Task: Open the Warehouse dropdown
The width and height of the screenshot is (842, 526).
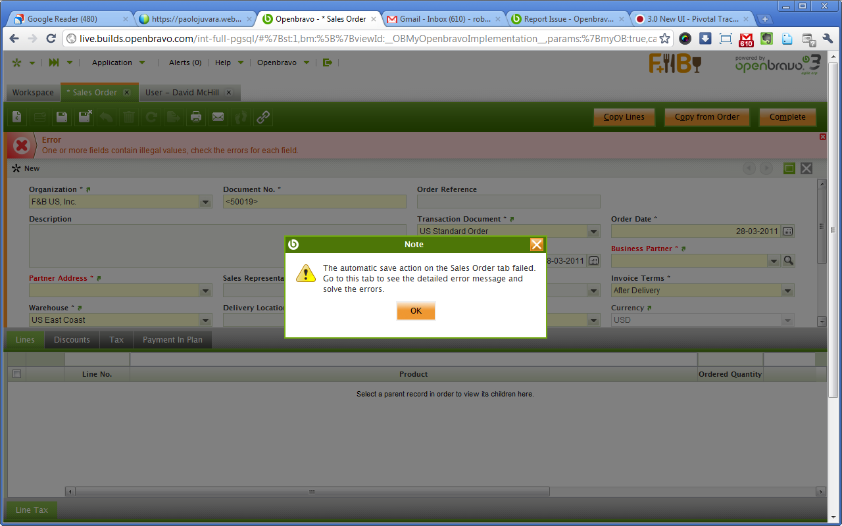Action: pyautogui.click(x=205, y=320)
